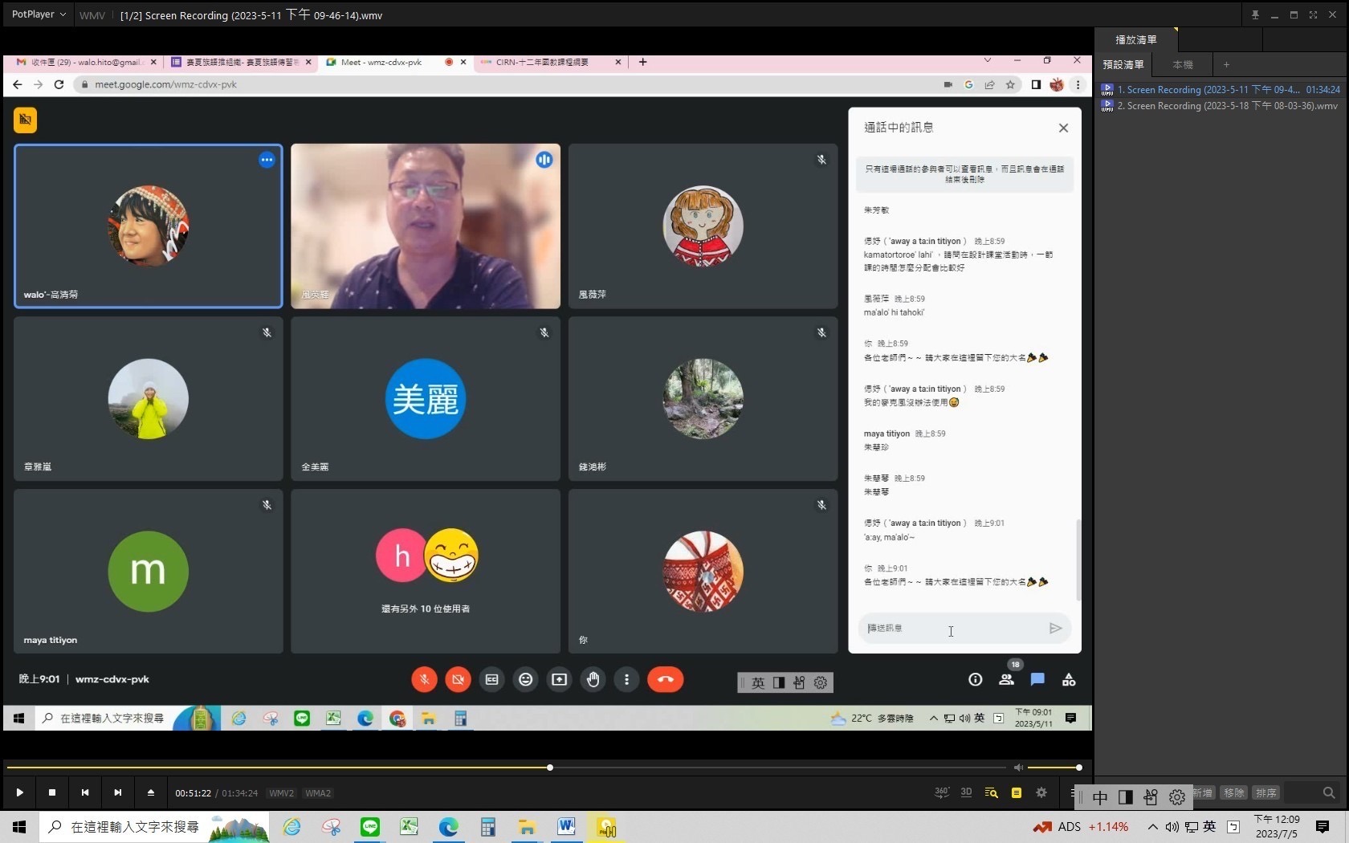The image size is (1349, 843).
Task: Add a new playlist tab with plus
Action: (1226, 64)
